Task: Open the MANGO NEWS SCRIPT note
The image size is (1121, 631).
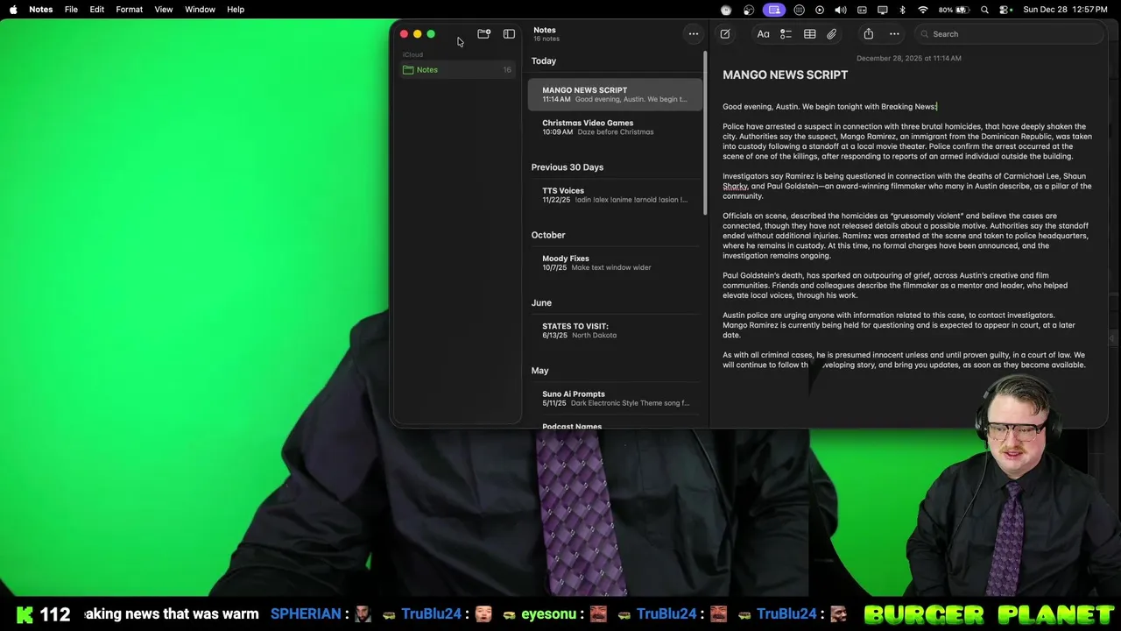Action: [x=615, y=95]
